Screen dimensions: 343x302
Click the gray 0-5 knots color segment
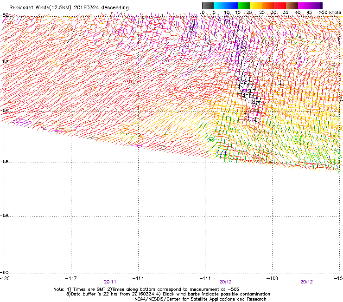[208, 6]
